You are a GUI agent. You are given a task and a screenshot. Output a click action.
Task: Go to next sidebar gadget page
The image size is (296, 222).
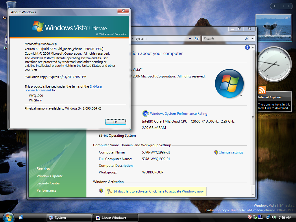point(289,6)
